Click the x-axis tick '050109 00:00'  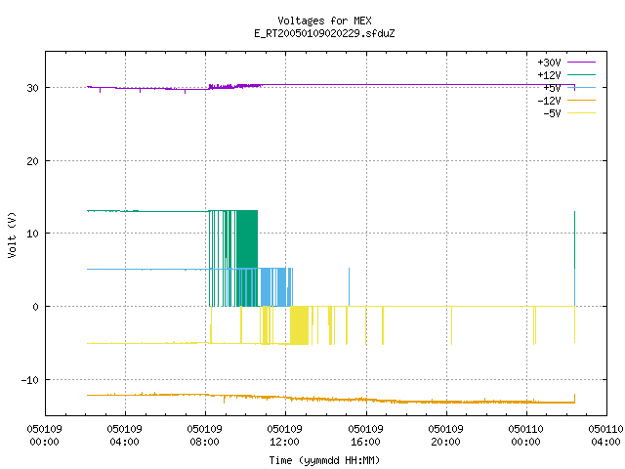click(44, 436)
